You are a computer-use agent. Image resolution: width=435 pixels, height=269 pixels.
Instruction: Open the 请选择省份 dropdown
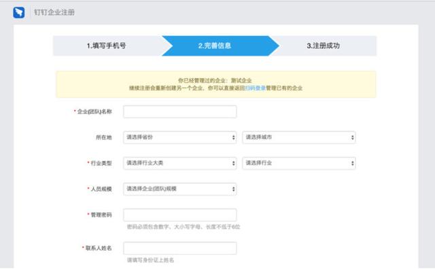pyautogui.click(x=179, y=137)
